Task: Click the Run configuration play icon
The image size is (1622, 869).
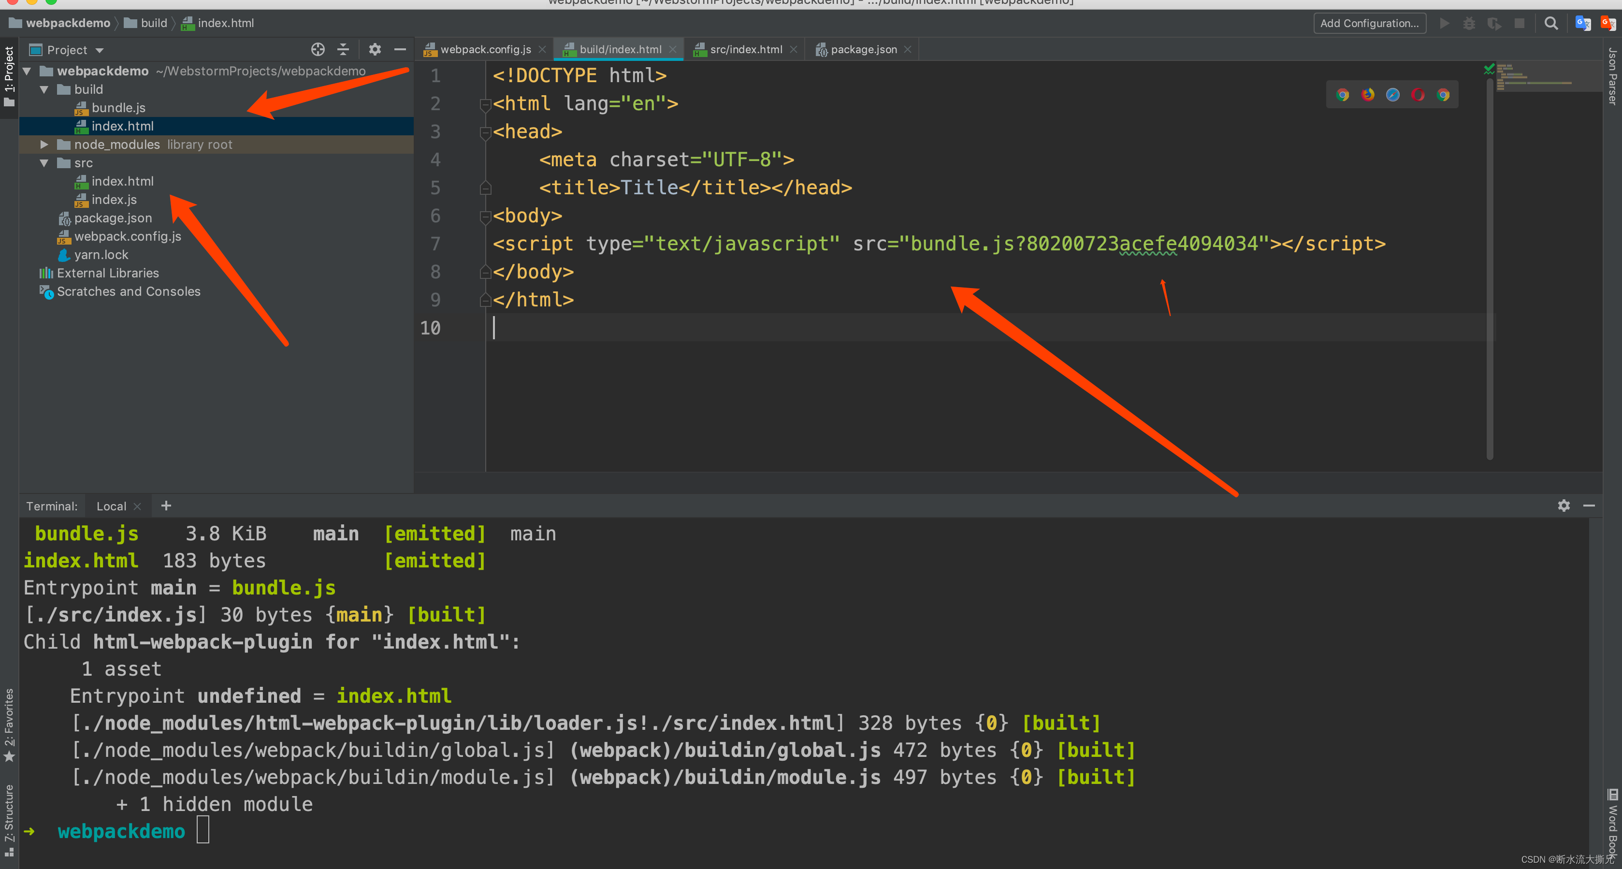Action: 1445,23
